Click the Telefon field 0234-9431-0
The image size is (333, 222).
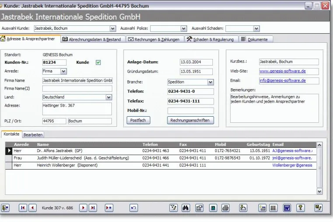[x=191, y=91]
